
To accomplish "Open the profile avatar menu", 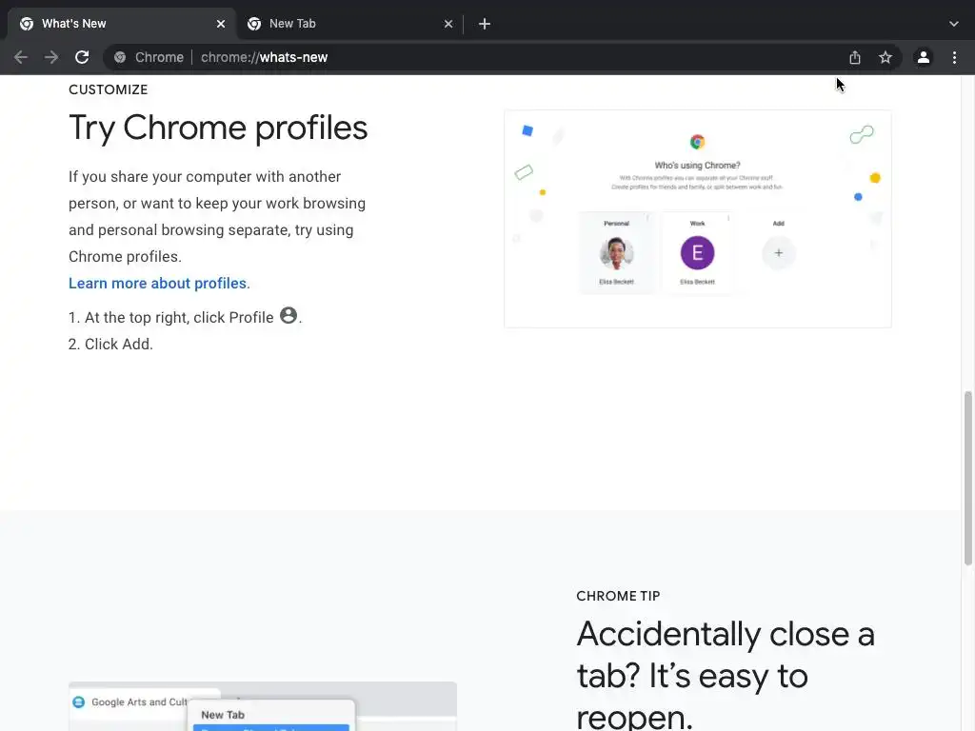I will [x=923, y=57].
